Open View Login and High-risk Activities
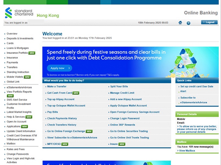The height and width of the screenshot is (165, 221). click(21, 160)
